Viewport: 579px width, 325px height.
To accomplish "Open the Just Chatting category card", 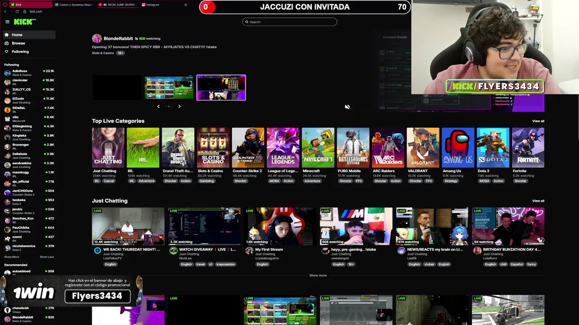I will pos(108,148).
